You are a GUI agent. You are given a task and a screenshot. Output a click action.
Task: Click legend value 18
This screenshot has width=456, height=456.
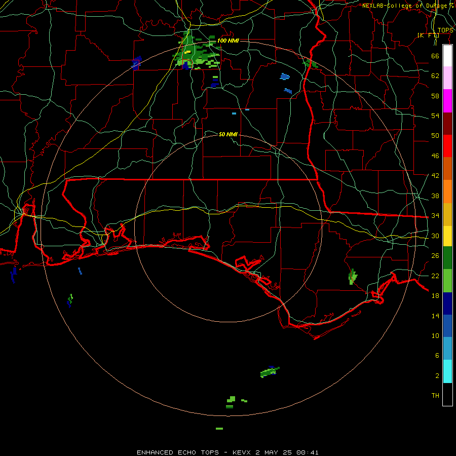(435, 296)
